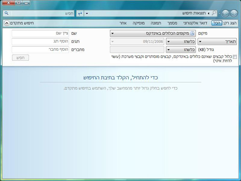This screenshot has width=241, height=181.
Task: Minimize the window
Action: point(26,3)
